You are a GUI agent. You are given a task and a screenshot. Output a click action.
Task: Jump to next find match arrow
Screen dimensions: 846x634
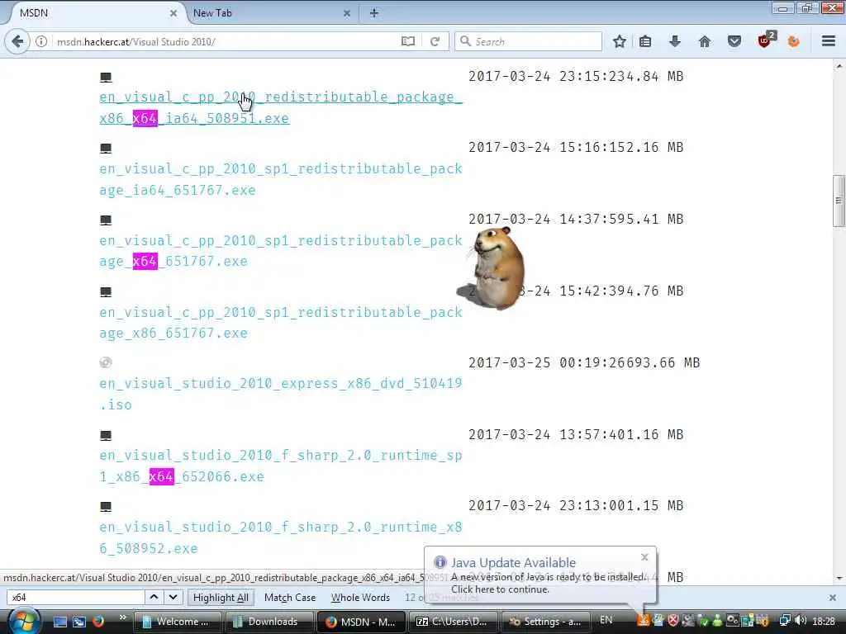point(173,598)
